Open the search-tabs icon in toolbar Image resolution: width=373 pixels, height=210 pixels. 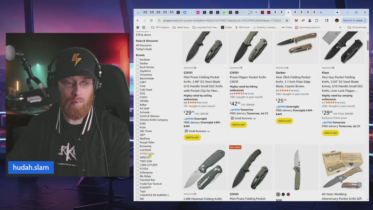(x=327, y=20)
